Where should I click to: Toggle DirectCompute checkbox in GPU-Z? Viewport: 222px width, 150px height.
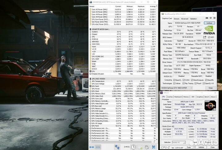click(x=192, y=80)
